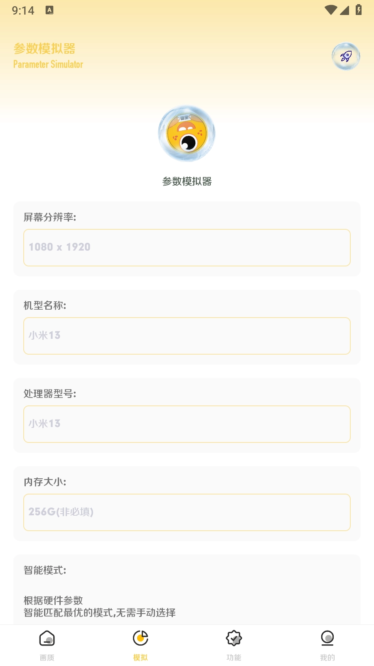This screenshot has width=374, height=666.
Task: Open the 画质 tab
Action: pos(47,645)
